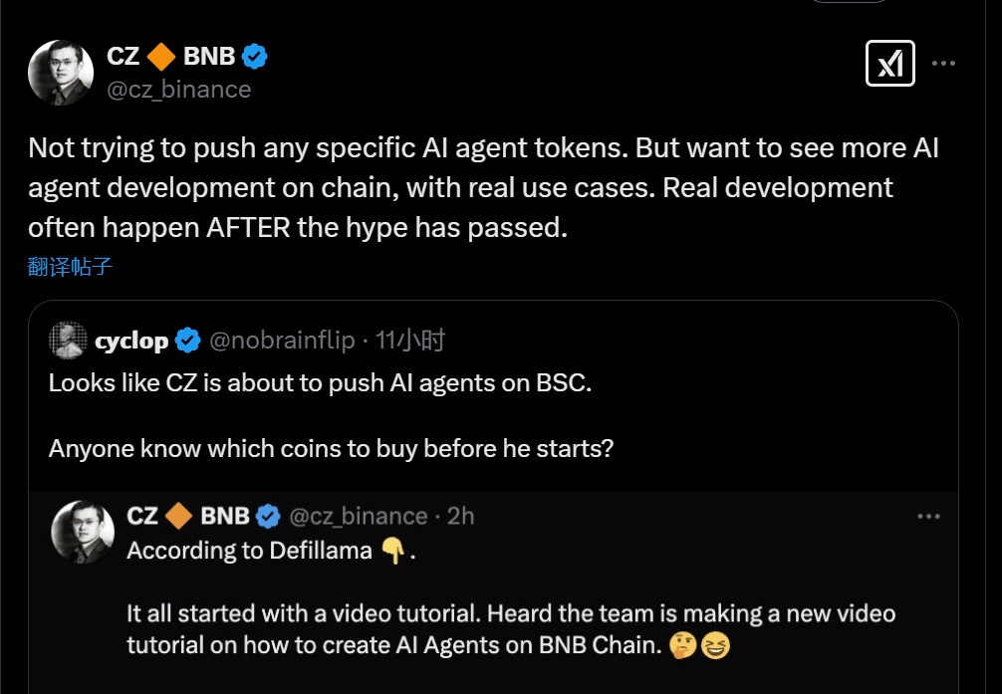Click the top @cz_binance handle under the name

(178, 90)
